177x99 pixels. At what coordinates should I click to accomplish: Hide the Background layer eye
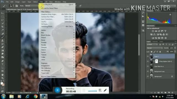[x=148, y=76]
